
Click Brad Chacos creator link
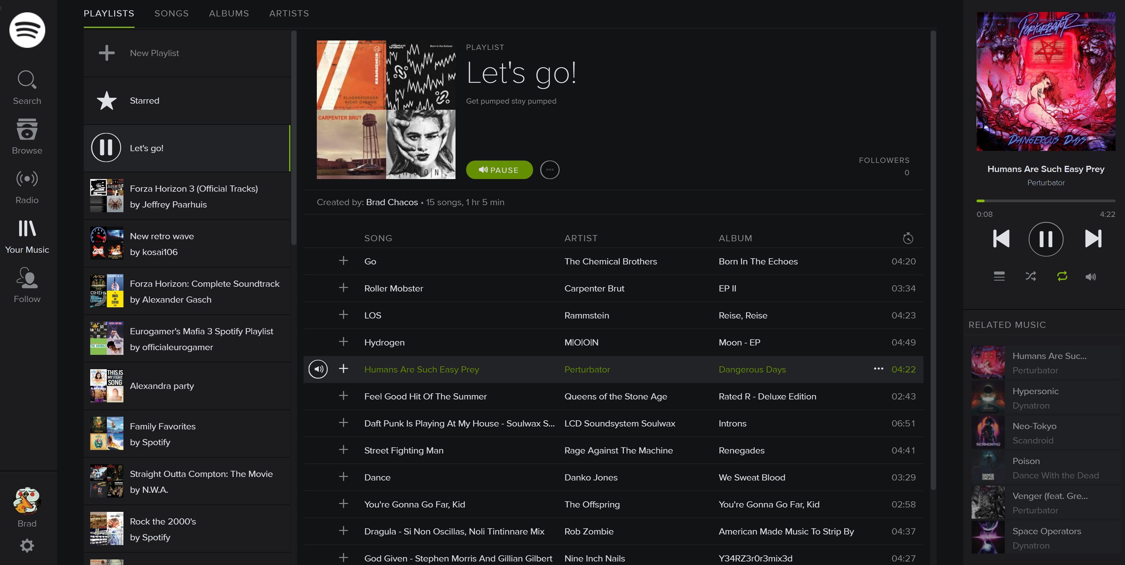pos(391,202)
